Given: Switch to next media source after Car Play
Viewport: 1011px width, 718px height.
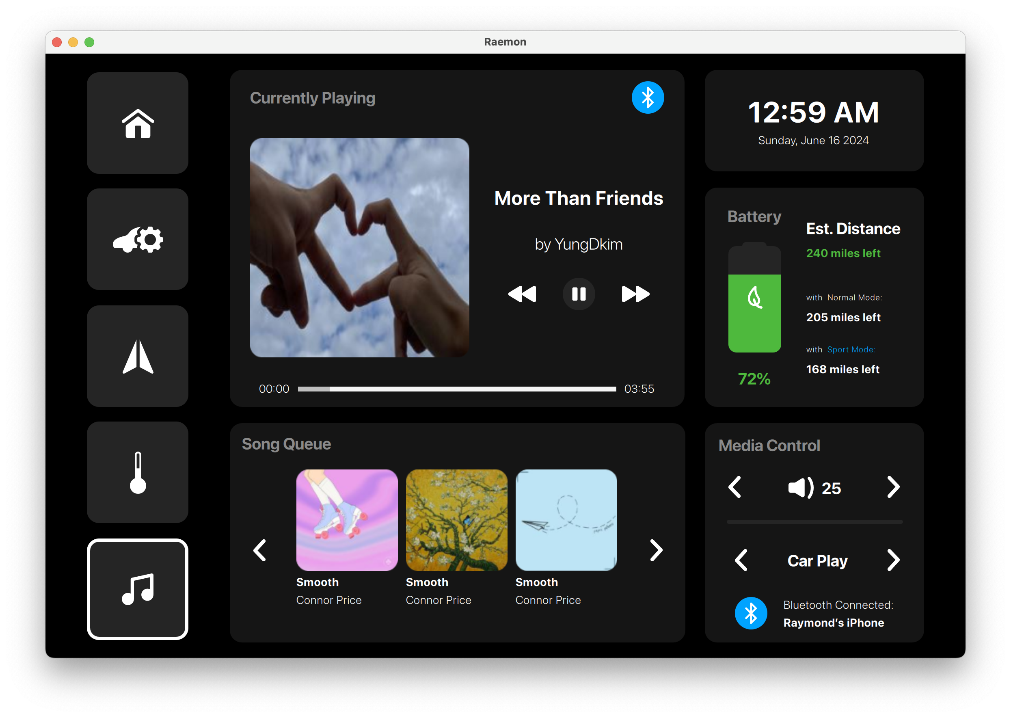Looking at the screenshot, I should coord(893,560).
